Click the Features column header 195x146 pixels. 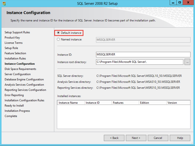tap(125, 103)
